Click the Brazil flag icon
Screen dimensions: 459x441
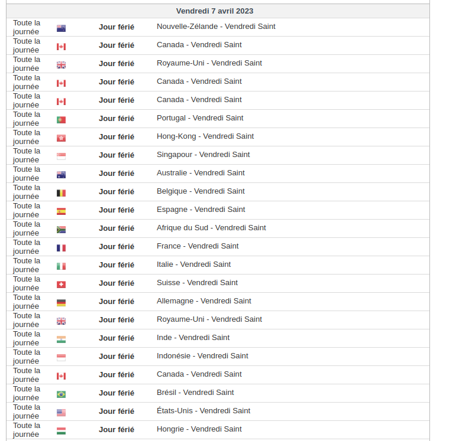[x=61, y=394]
